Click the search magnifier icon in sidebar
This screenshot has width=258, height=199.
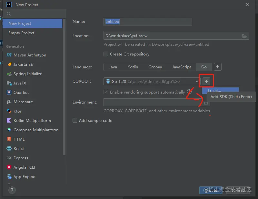9,14
